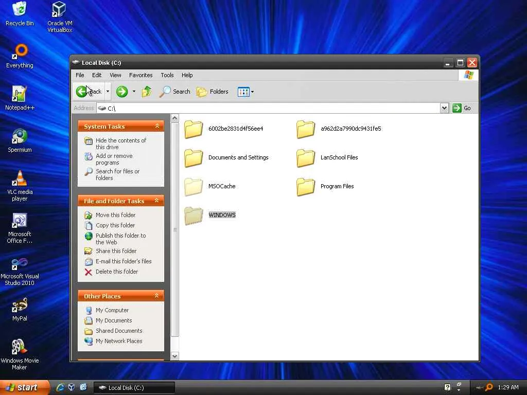
Task: Select the MSOCache folder
Action: point(210,187)
